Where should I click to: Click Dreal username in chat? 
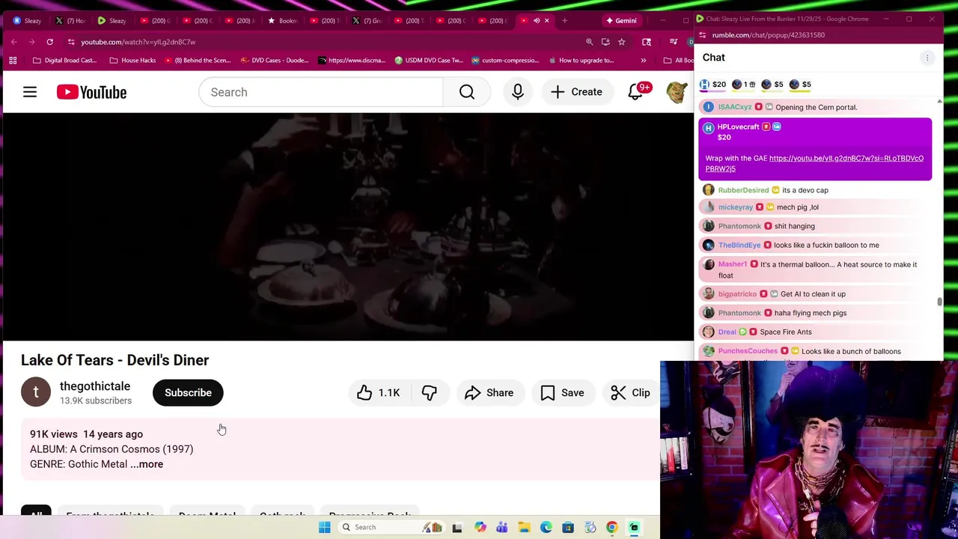pos(727,332)
